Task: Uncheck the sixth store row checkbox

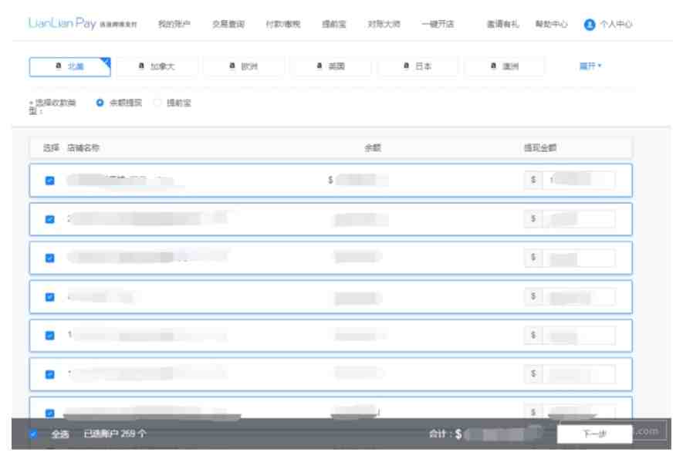Action: pos(50,374)
